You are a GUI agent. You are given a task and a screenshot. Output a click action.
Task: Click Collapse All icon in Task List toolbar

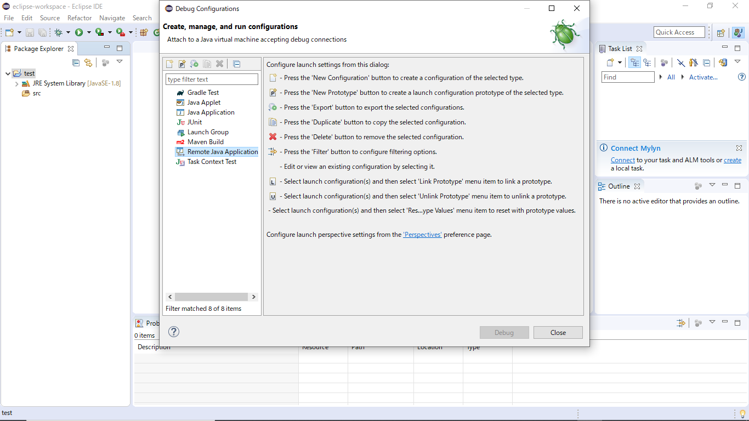click(x=706, y=63)
